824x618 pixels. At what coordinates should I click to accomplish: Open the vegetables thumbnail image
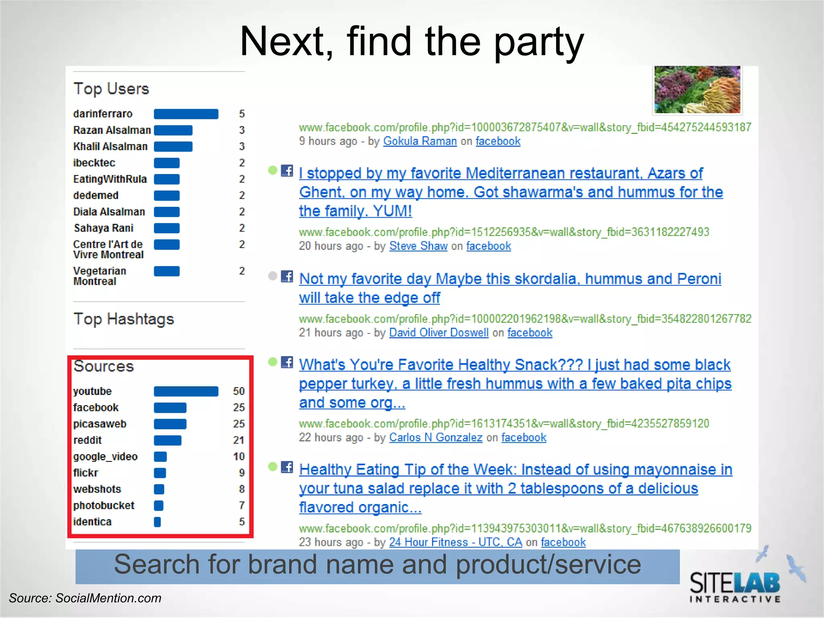point(697,90)
